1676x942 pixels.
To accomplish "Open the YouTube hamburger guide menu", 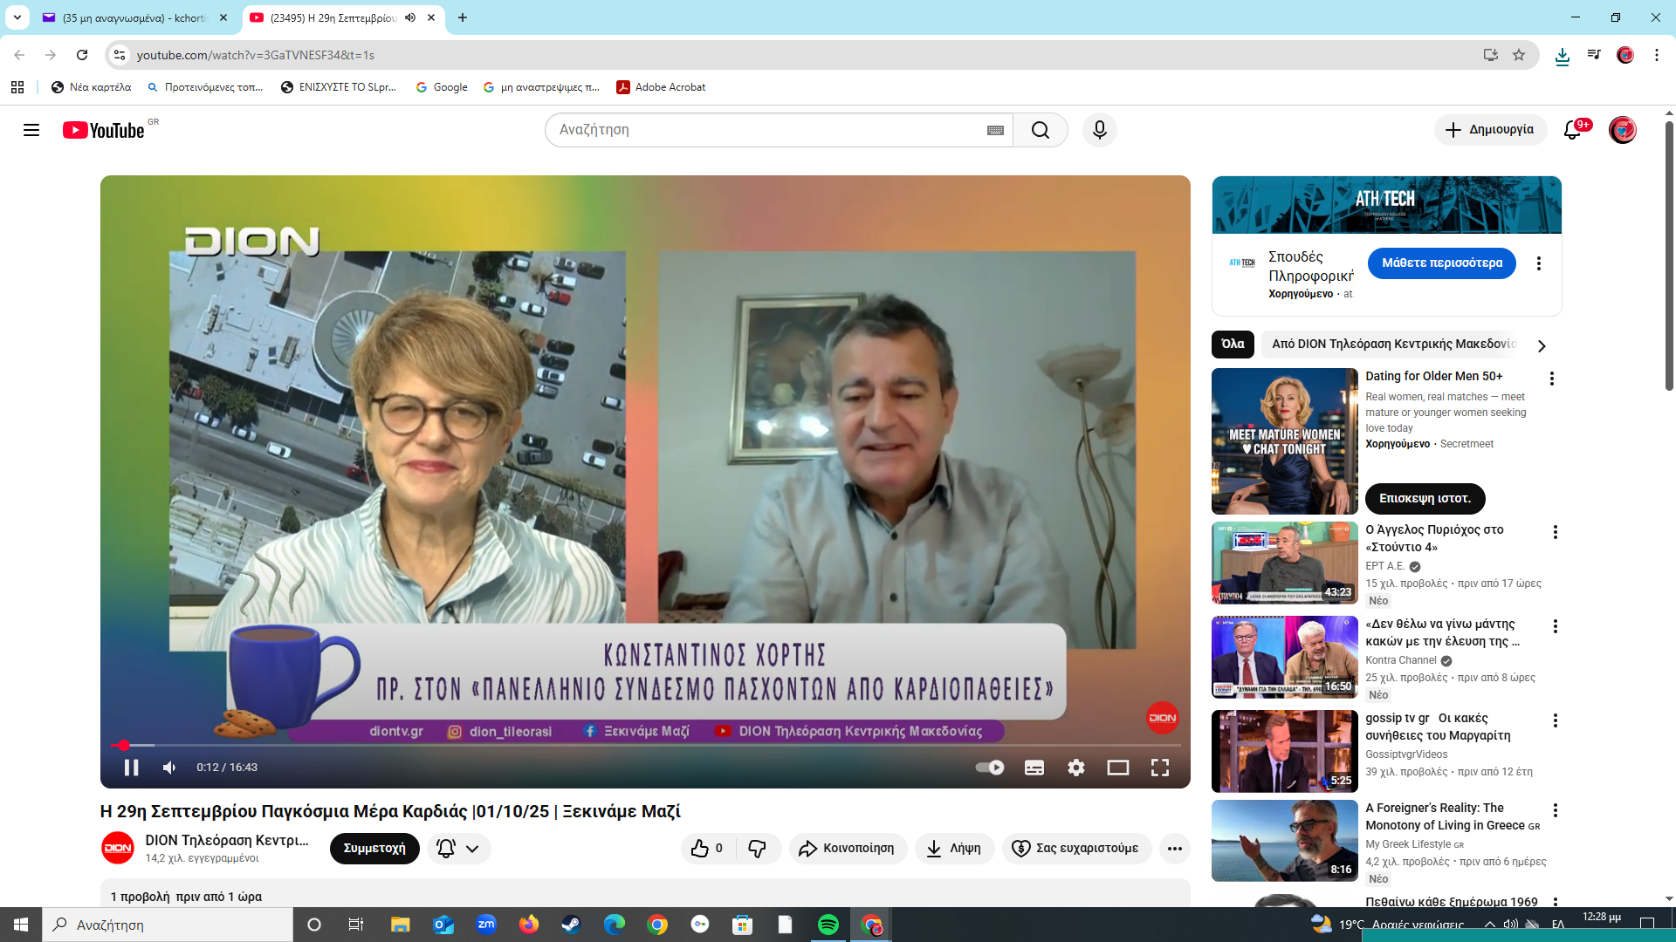I will (31, 130).
